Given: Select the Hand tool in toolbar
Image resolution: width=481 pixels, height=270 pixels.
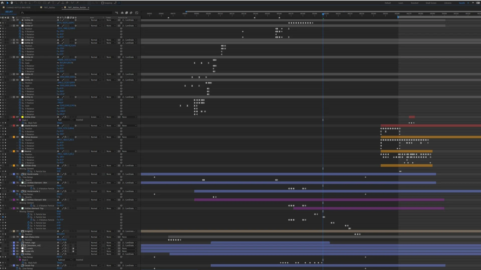Looking at the screenshot, I should 12,3.
